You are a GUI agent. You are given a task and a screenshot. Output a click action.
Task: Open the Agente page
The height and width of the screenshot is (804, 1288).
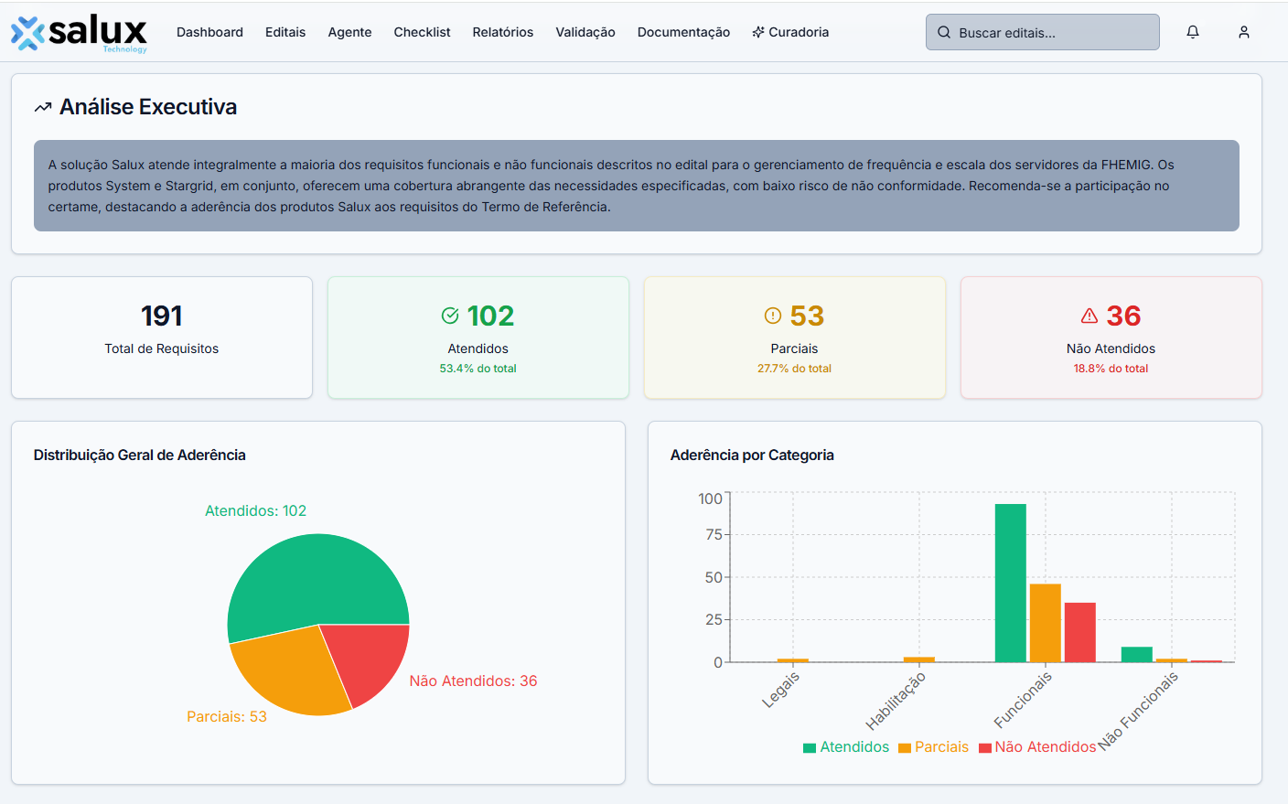click(349, 32)
